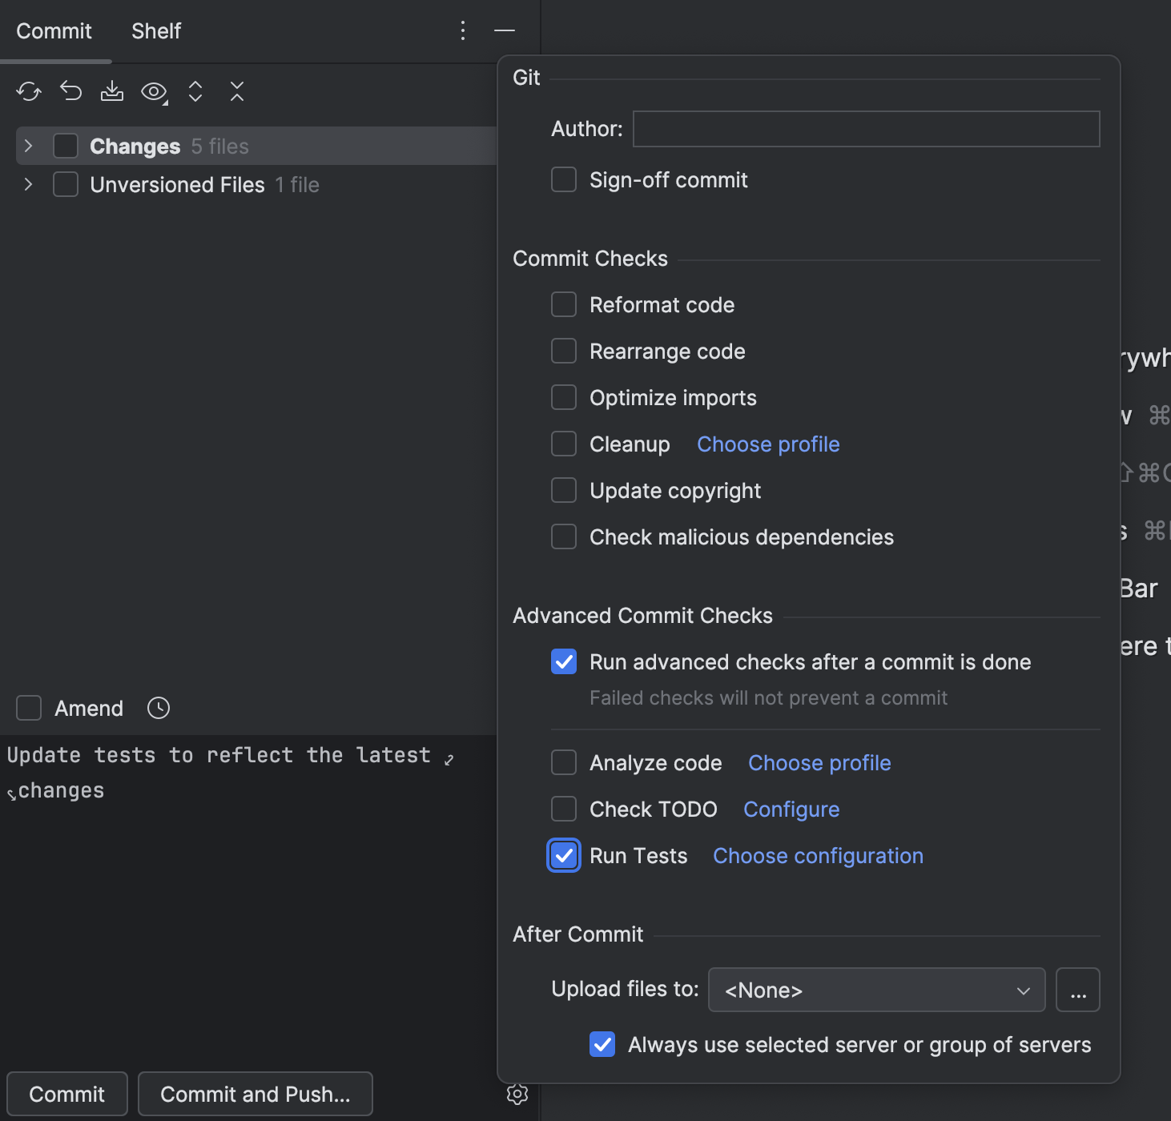This screenshot has width=1171, height=1121.
Task: Disable the Run Tests check
Action: click(564, 855)
